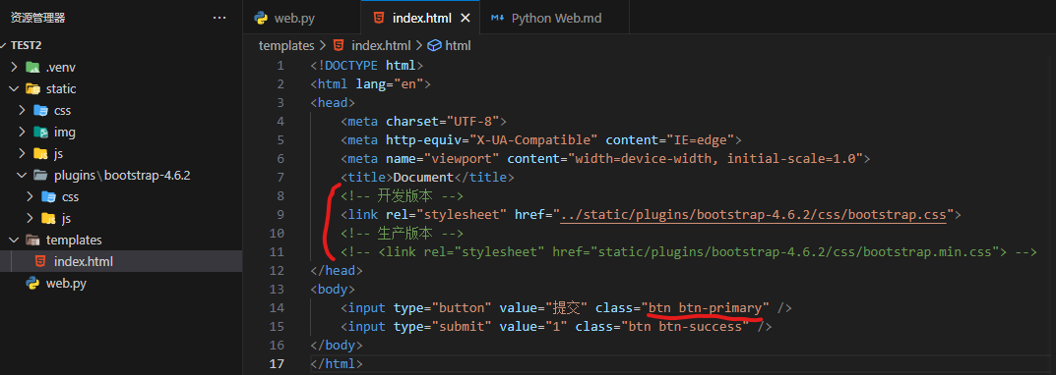Follow the bootstrap.css href link on line 9
This screenshot has height=375, width=1056.
pyautogui.click(x=754, y=215)
